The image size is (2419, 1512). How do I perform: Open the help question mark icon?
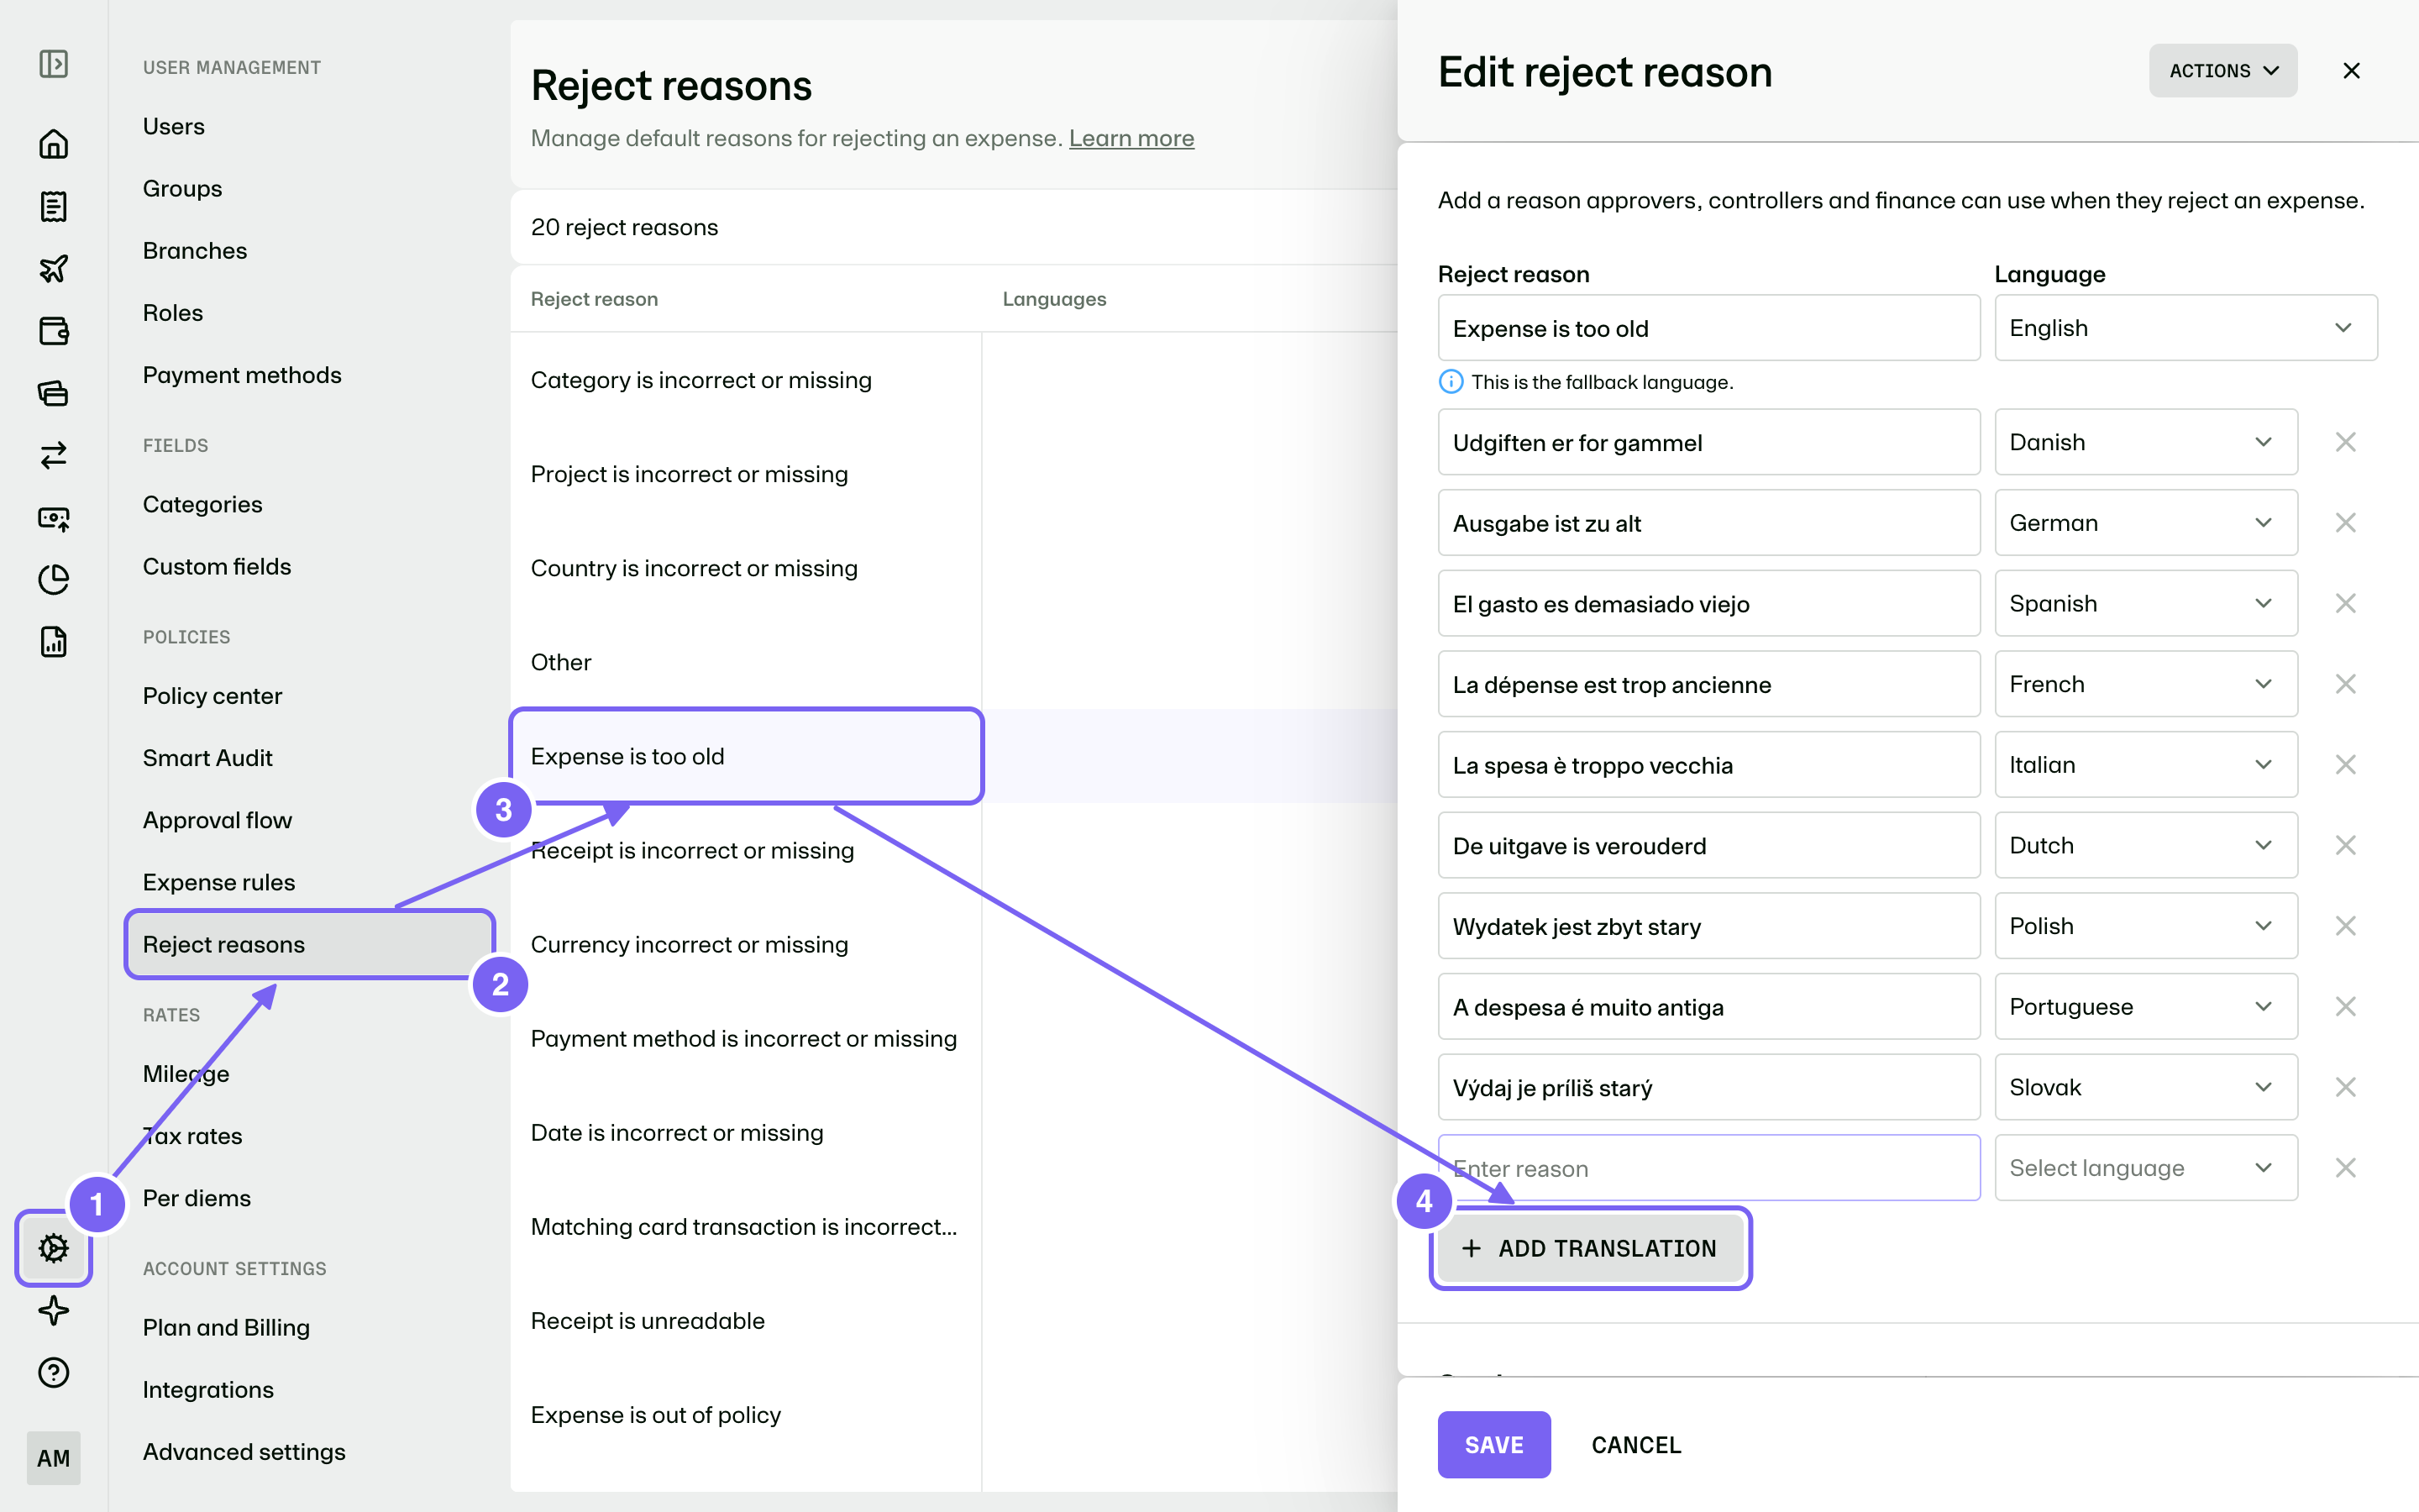pyautogui.click(x=53, y=1373)
